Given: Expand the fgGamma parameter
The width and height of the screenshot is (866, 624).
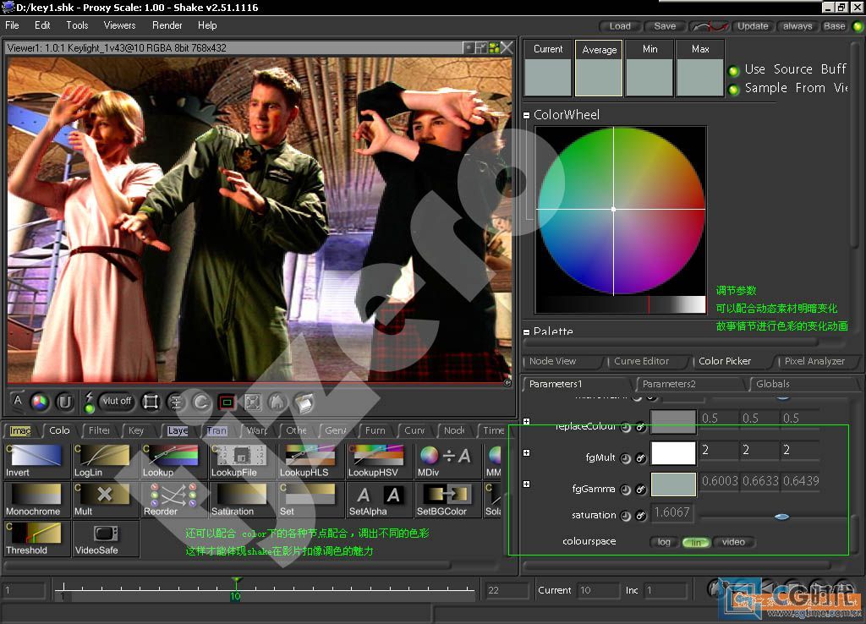Looking at the screenshot, I should (526, 484).
